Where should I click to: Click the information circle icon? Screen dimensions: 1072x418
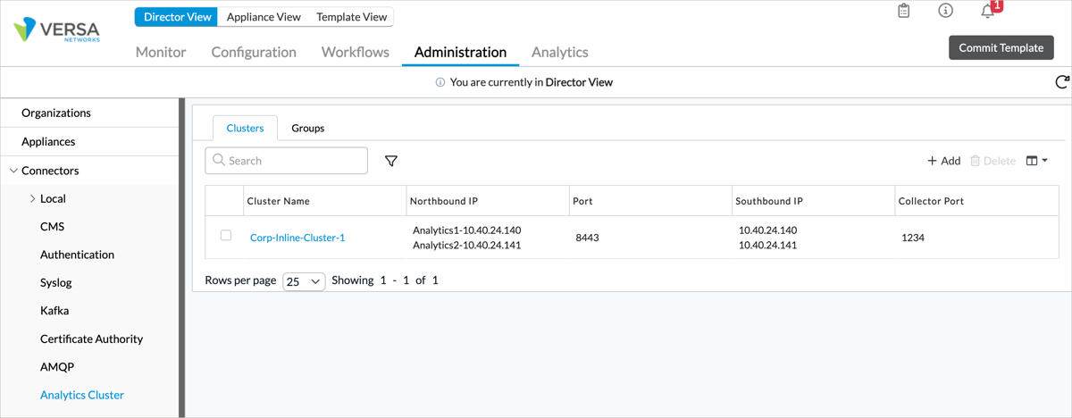coord(945,11)
